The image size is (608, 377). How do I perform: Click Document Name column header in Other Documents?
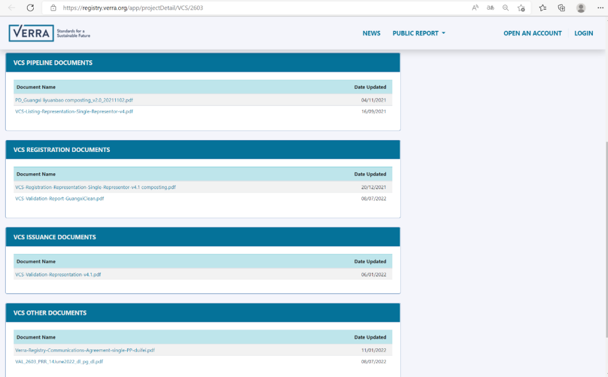[36, 338]
